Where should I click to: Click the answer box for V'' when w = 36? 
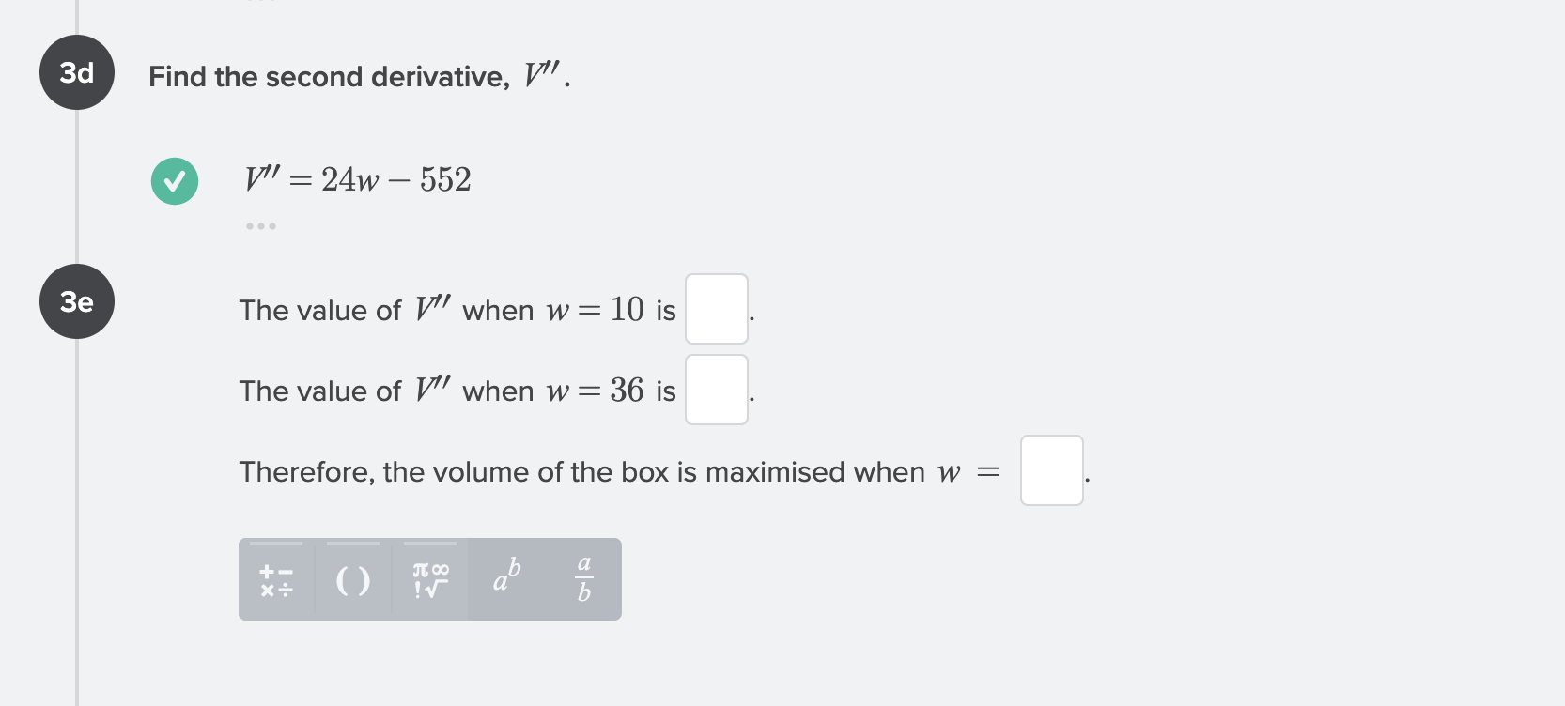(x=716, y=391)
